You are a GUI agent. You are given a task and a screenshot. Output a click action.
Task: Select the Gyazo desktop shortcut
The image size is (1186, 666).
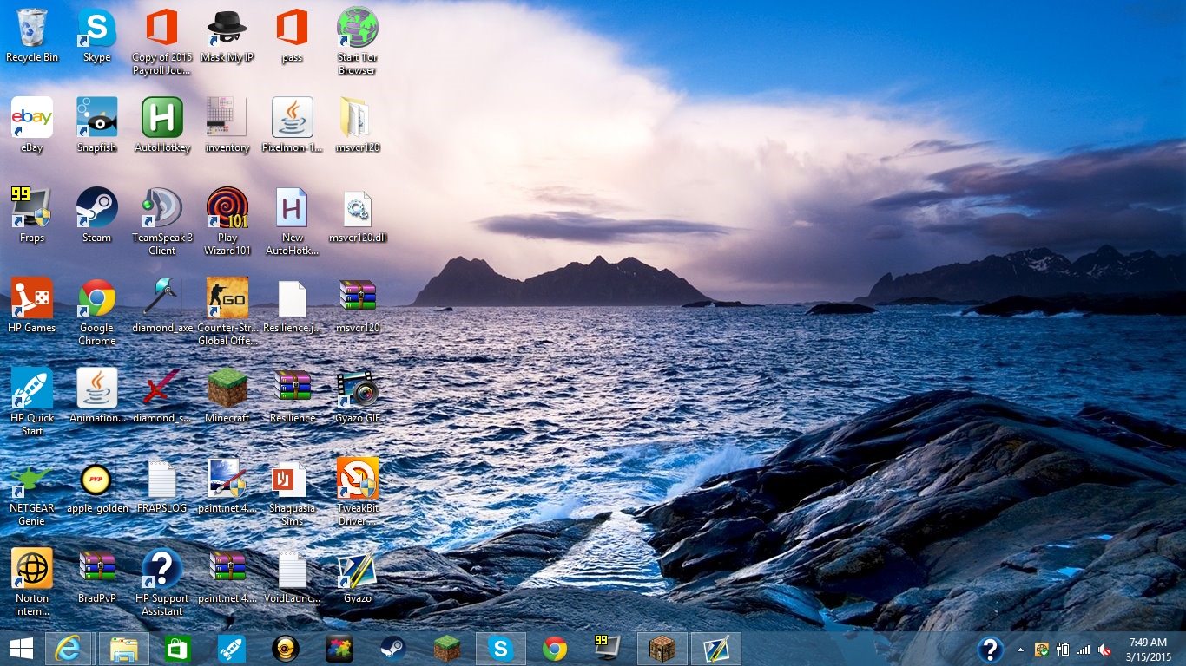point(358,576)
